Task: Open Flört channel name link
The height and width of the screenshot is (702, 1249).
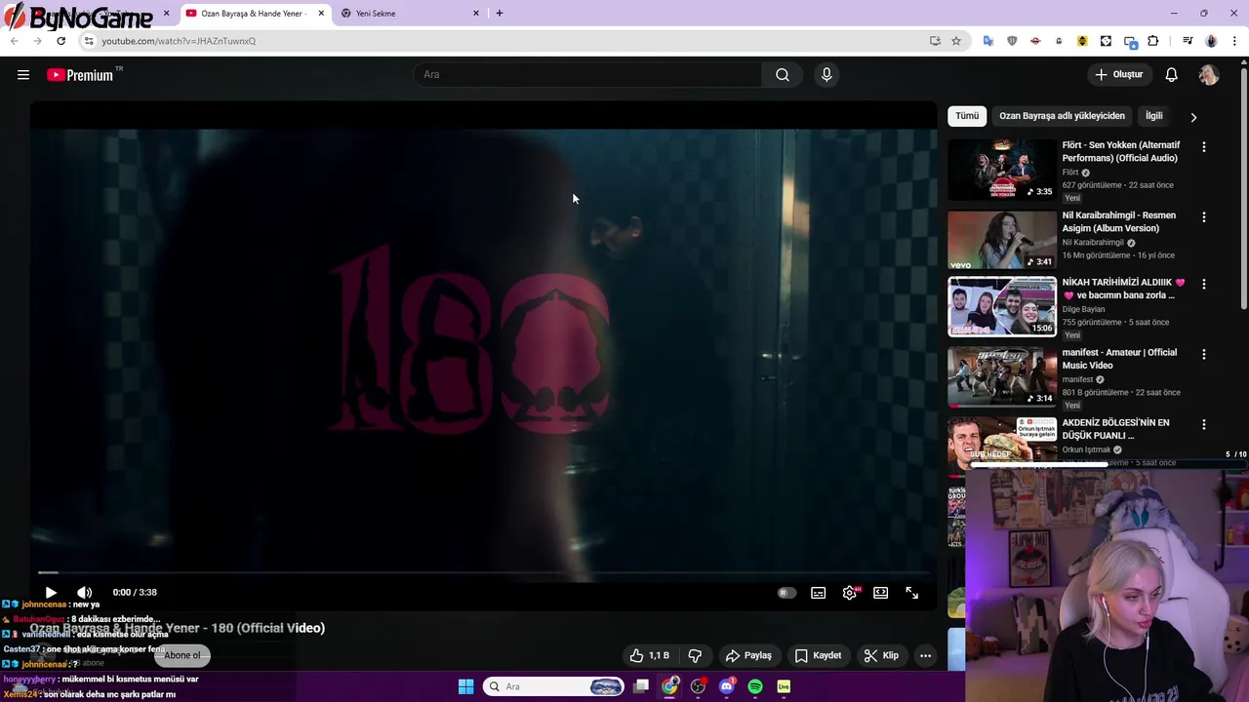Action: (1070, 173)
